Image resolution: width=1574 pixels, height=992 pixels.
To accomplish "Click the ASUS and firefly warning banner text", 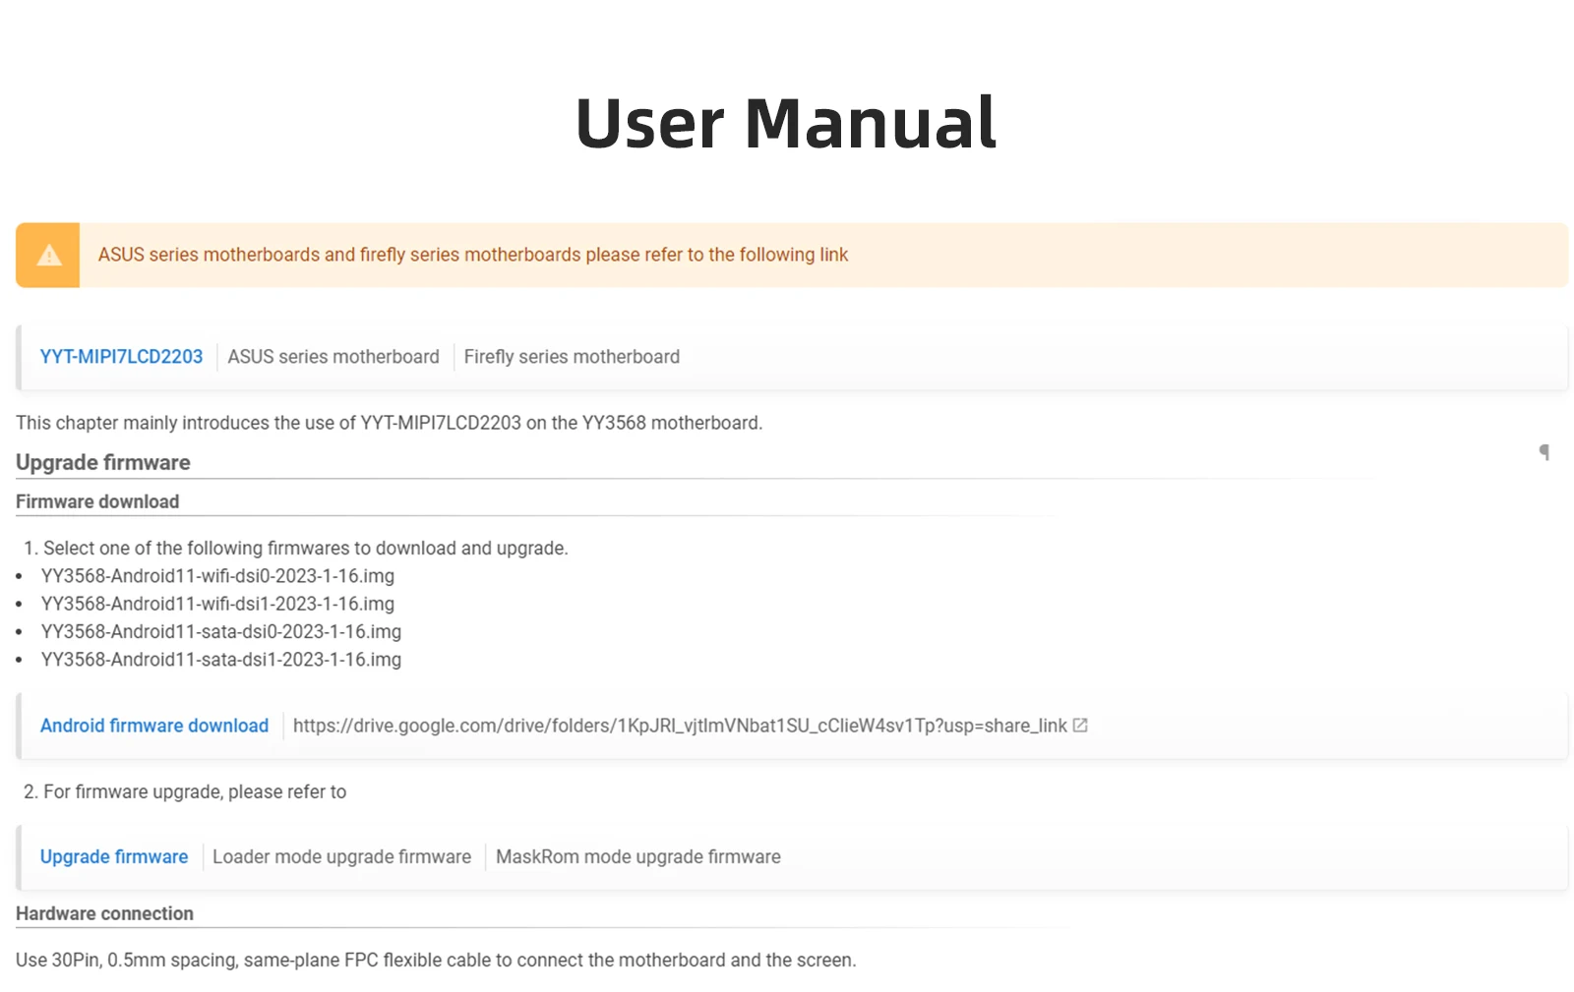I will [472, 255].
